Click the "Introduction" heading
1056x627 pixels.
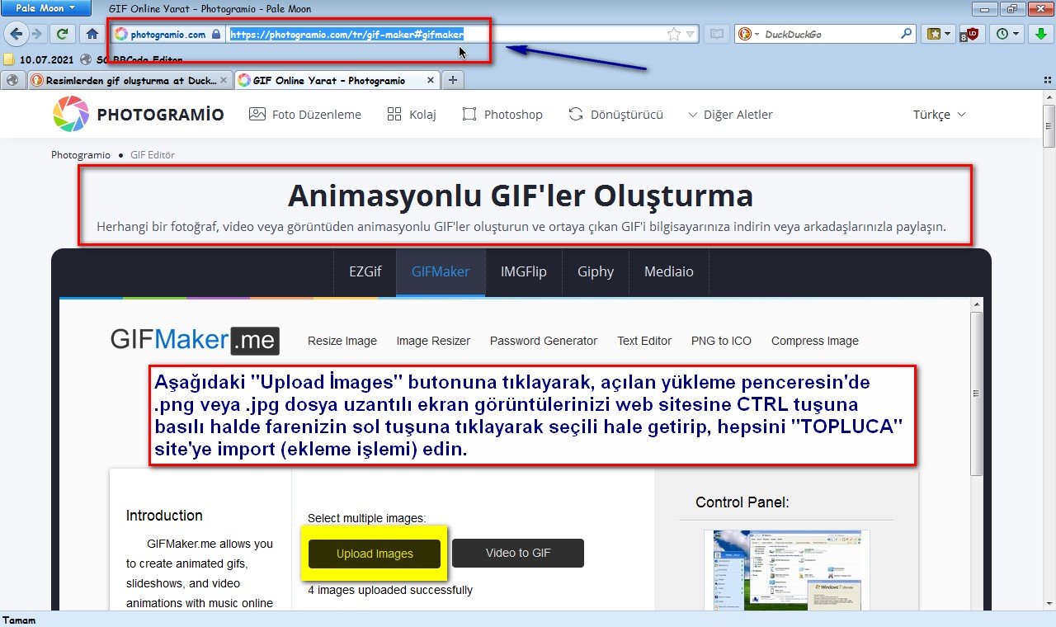point(164,516)
